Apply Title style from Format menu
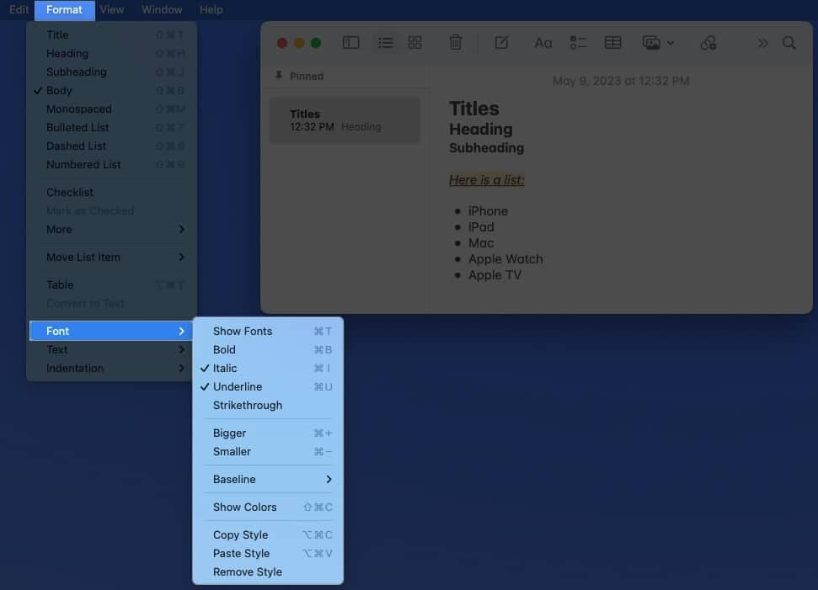818x590 pixels. [111, 35]
